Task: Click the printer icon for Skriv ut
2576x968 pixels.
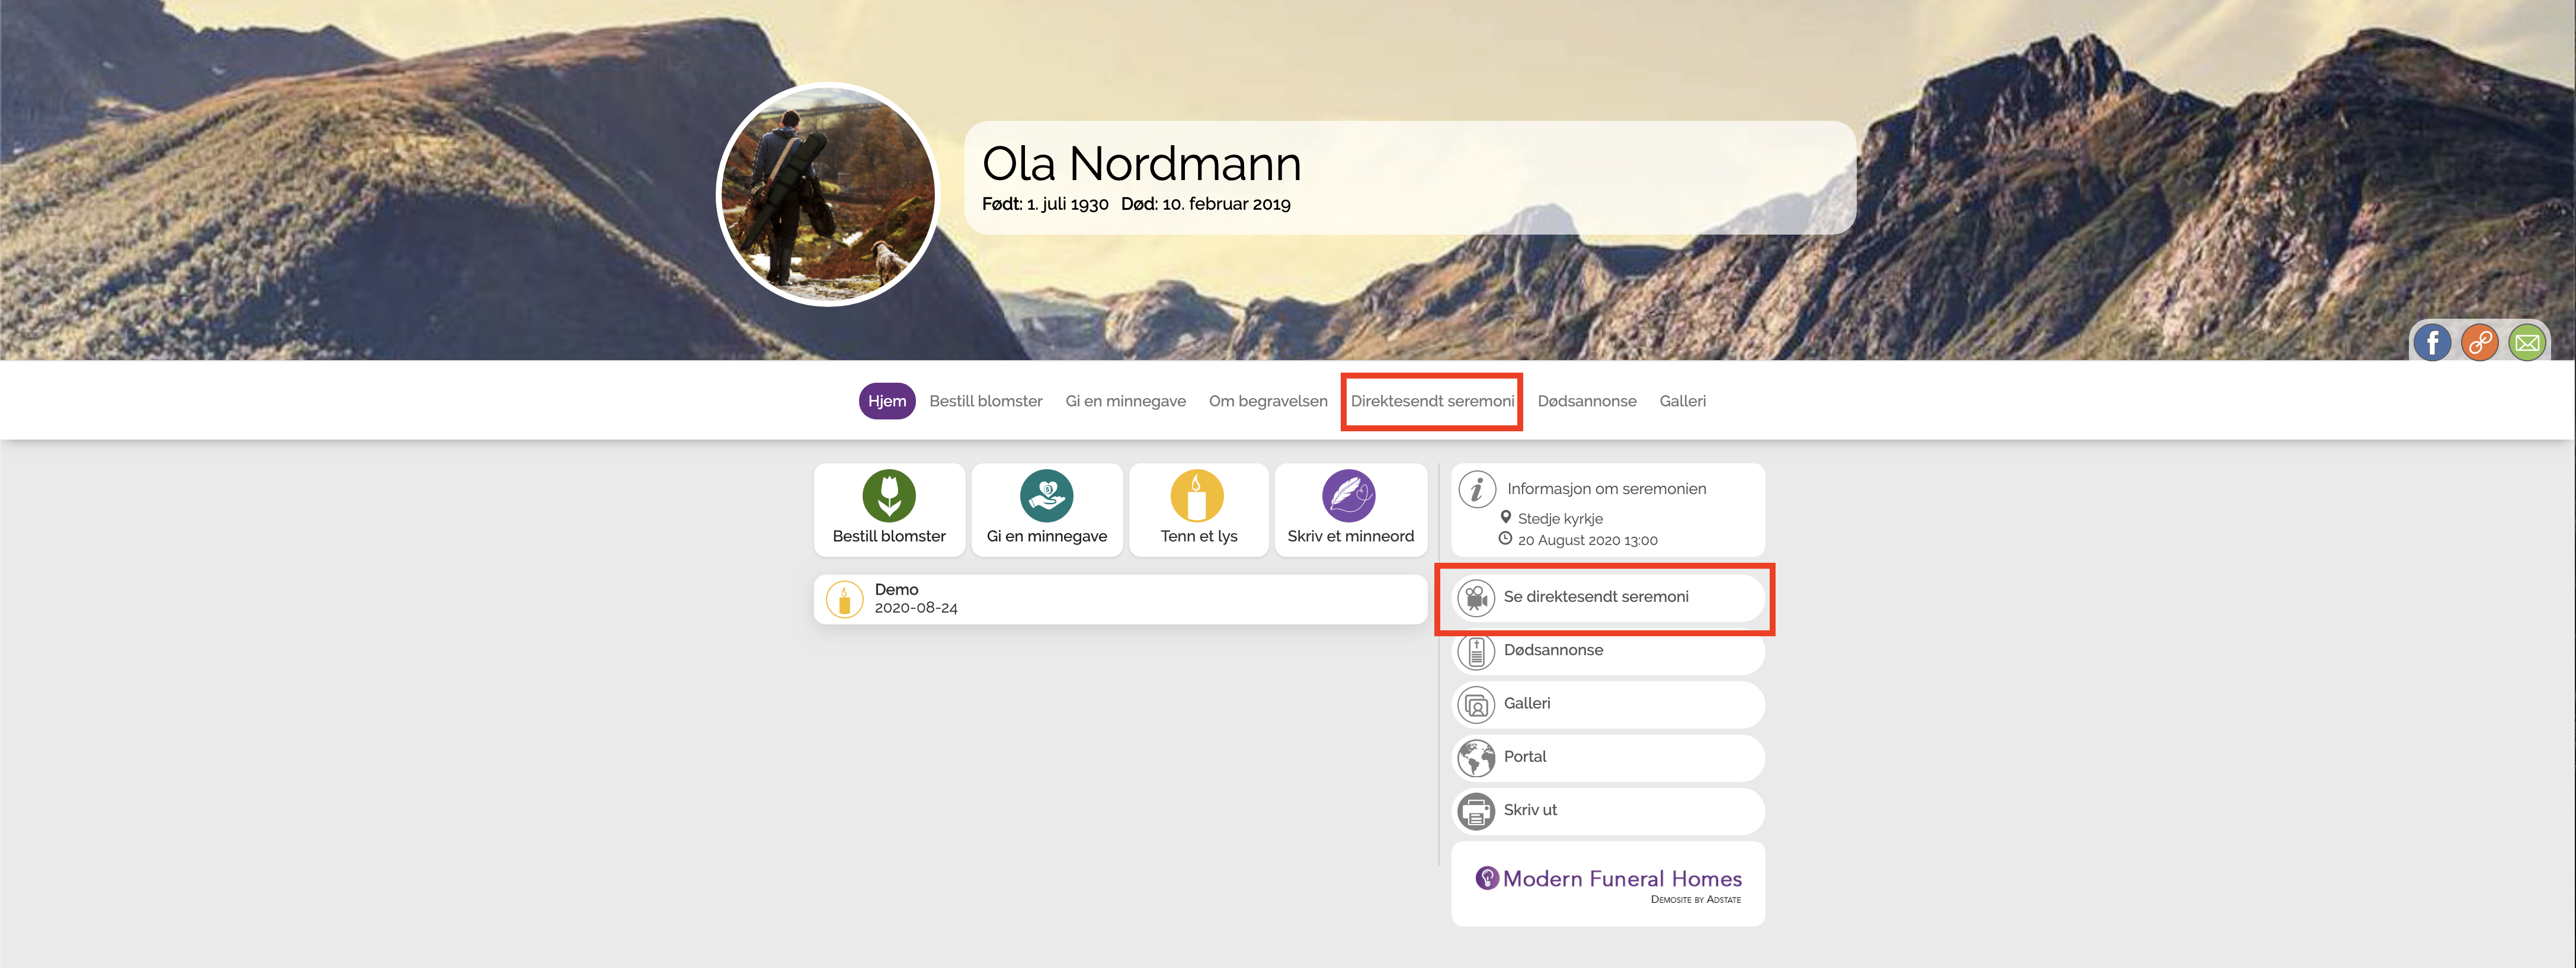Action: click(1476, 811)
